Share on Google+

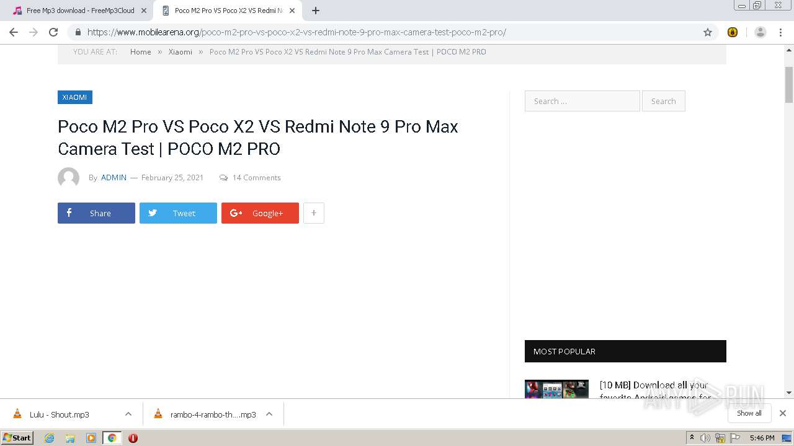point(260,213)
